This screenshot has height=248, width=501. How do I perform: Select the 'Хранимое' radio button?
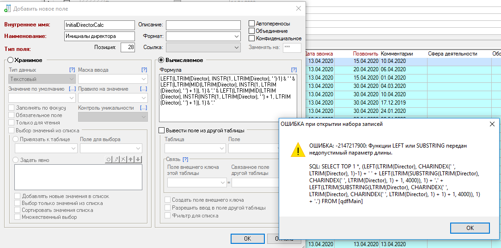coord(10,60)
